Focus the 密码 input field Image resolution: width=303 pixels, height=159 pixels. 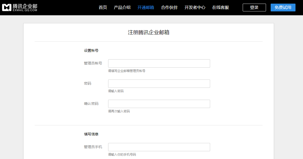coord(159,84)
